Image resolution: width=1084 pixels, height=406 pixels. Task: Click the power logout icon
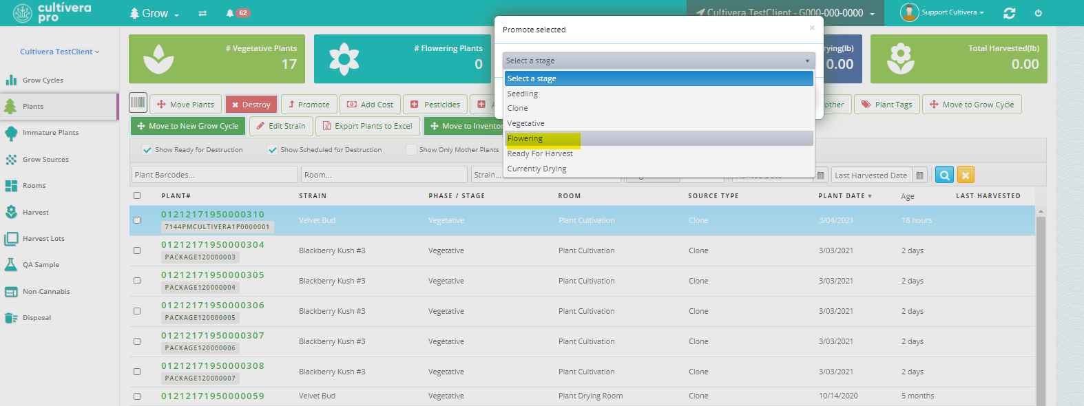click(x=1039, y=13)
